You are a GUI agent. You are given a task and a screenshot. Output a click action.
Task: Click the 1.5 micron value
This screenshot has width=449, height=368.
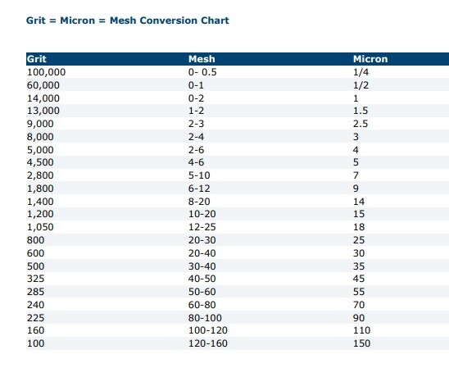click(x=361, y=111)
